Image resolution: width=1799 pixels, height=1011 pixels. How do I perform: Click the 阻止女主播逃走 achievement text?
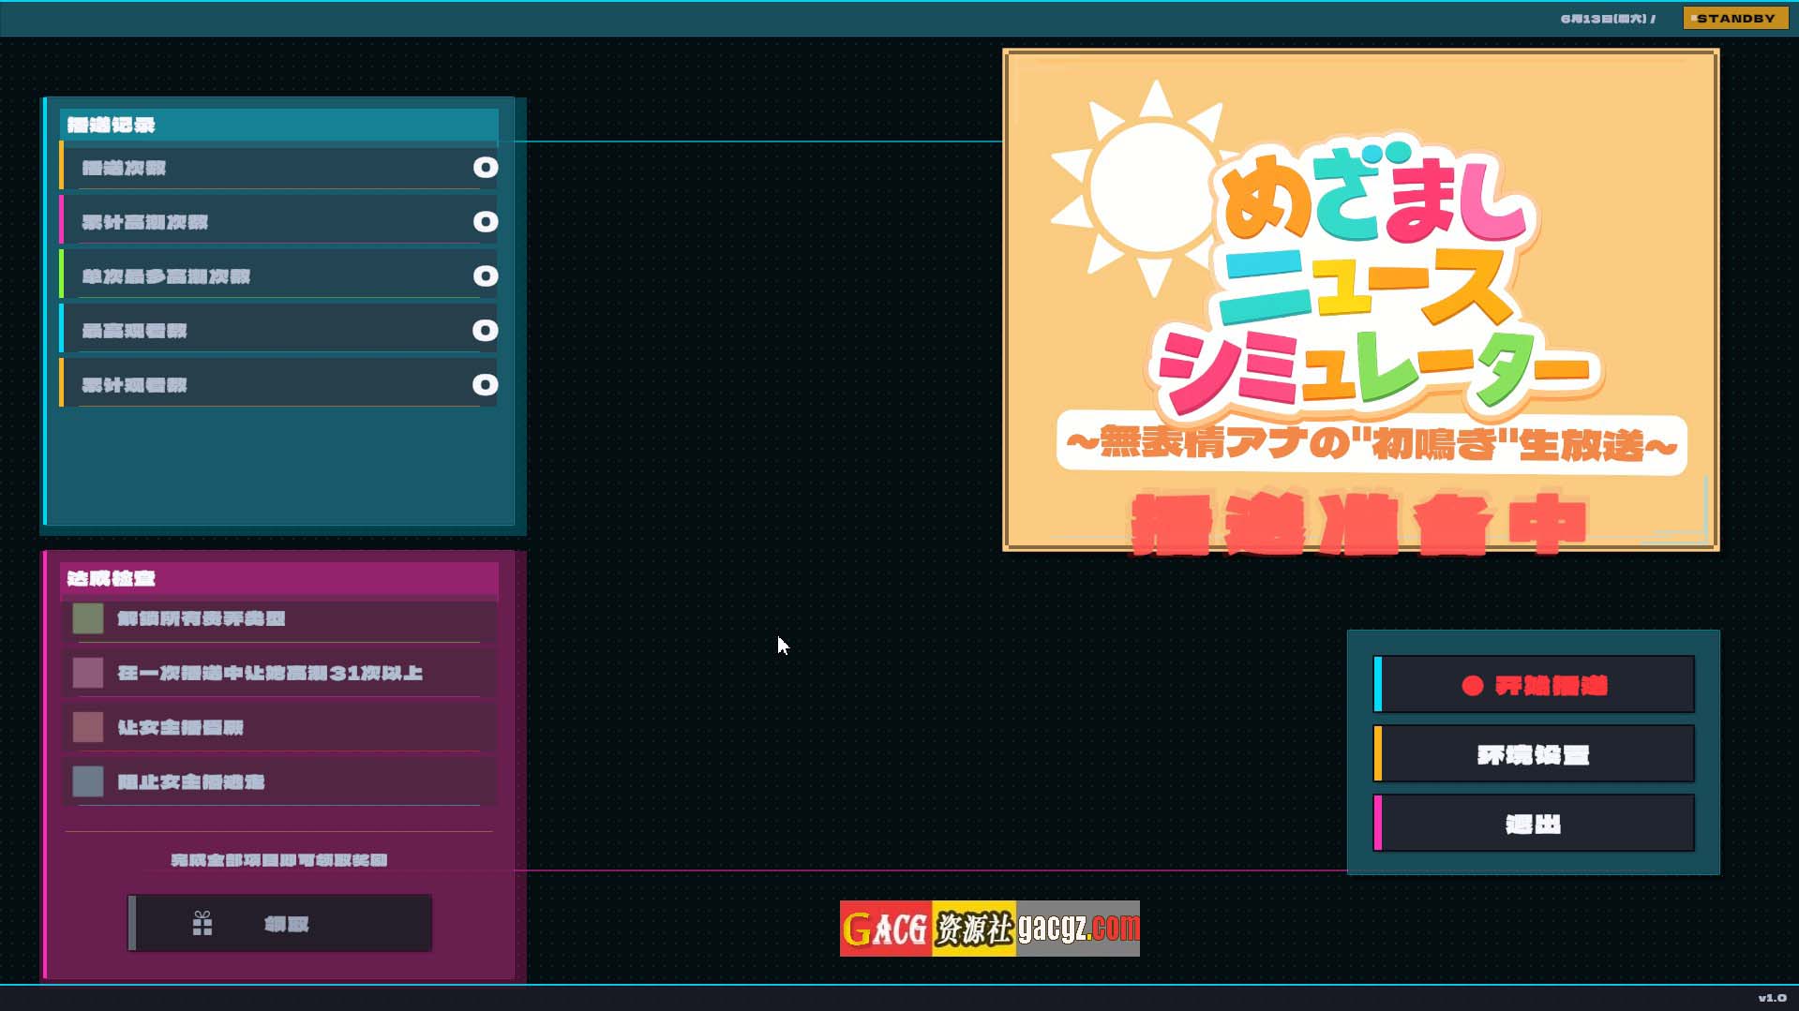click(x=190, y=781)
